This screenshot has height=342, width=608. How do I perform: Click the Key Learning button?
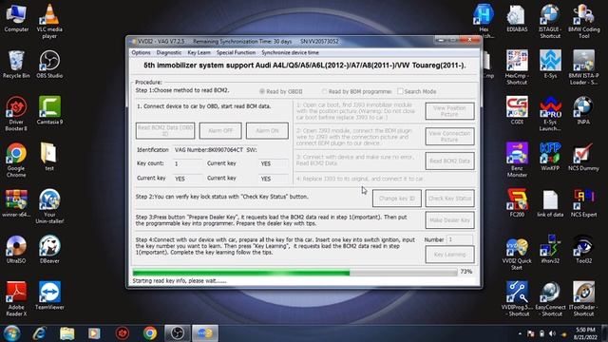[449, 255]
